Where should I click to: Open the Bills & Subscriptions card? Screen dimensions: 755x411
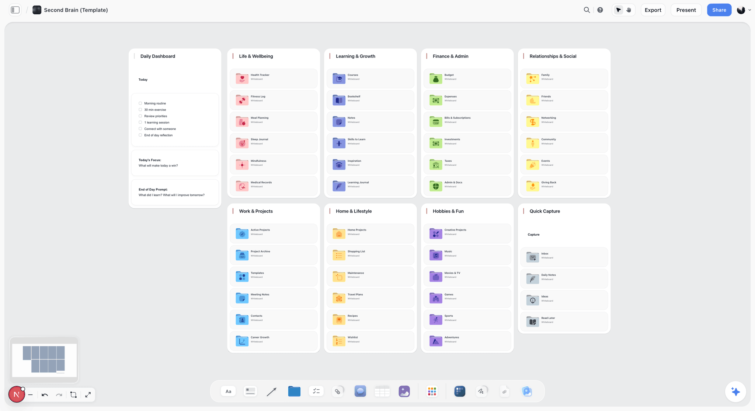[x=467, y=121]
